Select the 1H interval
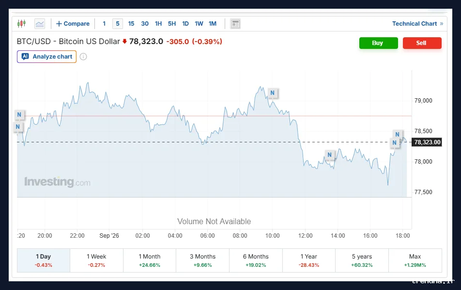The height and width of the screenshot is (290, 461). click(x=158, y=24)
